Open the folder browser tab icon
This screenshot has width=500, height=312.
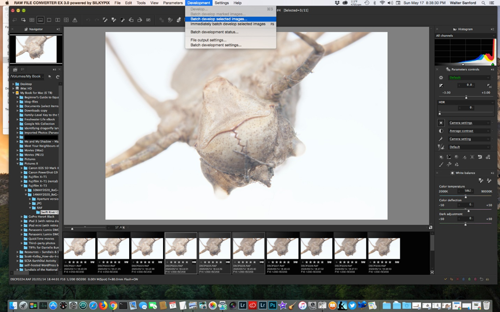click(x=15, y=70)
